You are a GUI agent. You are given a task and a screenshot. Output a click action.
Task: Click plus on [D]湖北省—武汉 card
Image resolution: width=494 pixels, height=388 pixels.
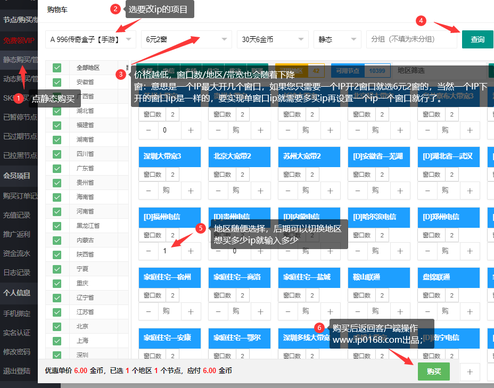click(470, 191)
